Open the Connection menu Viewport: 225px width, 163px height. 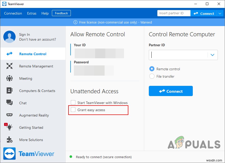(x=13, y=13)
